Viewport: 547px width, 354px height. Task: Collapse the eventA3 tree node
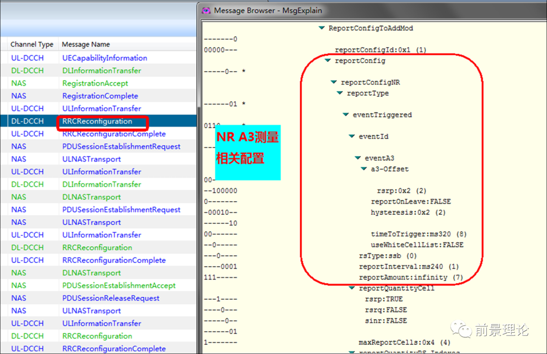[358, 158]
